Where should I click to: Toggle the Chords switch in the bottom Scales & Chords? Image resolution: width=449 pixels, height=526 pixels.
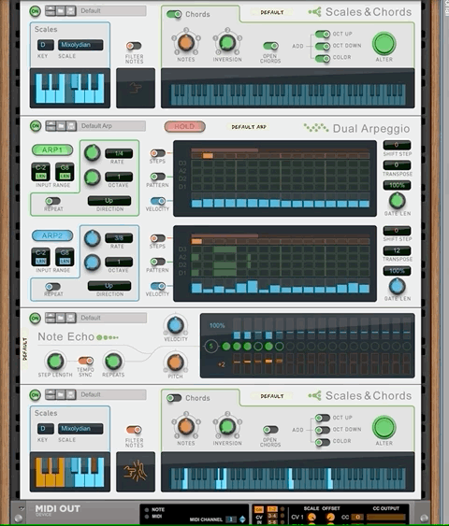(174, 398)
